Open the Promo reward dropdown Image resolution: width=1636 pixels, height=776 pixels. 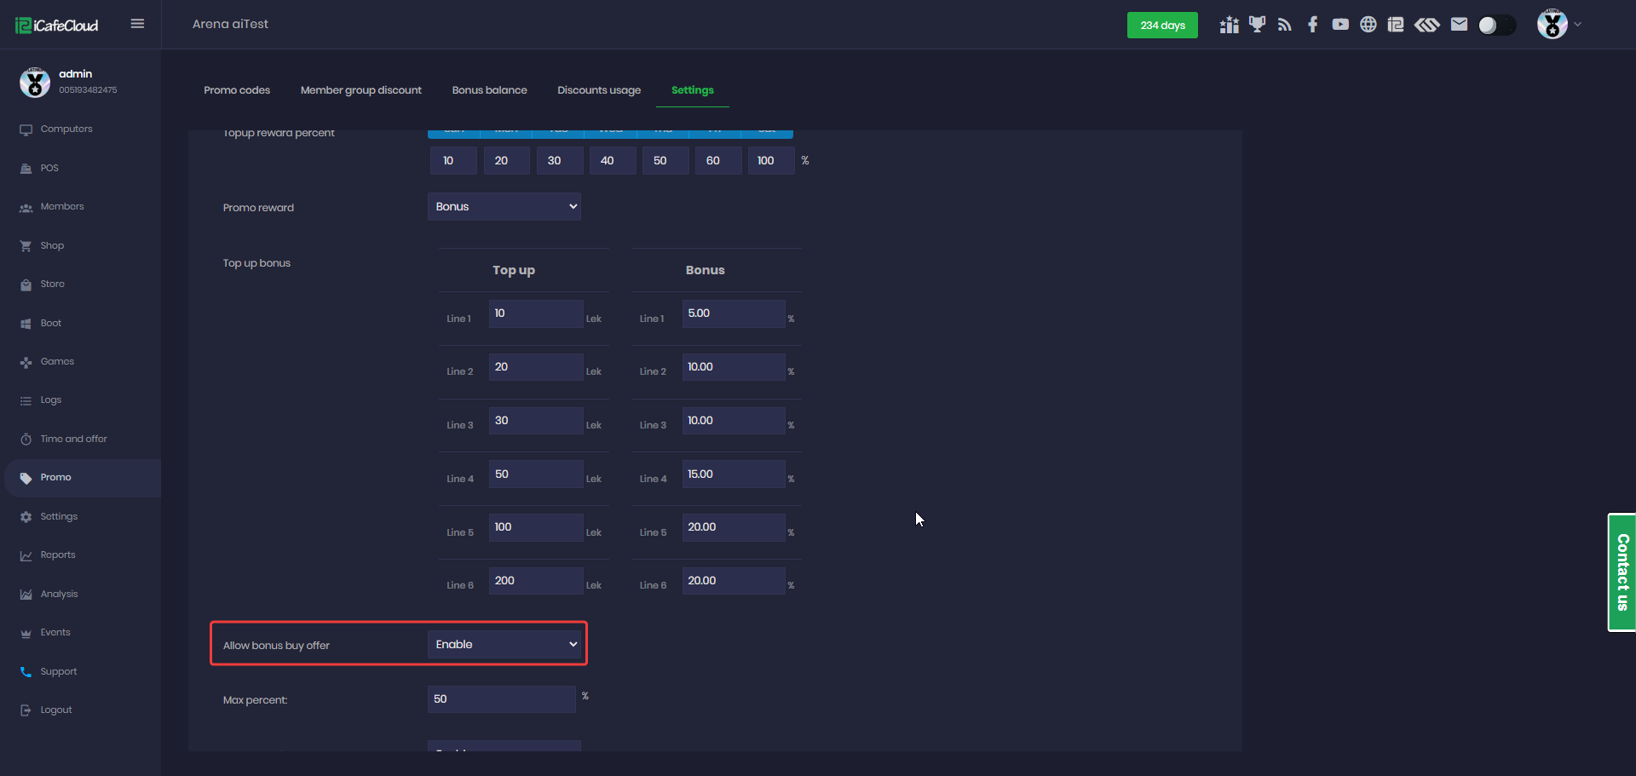[504, 207]
